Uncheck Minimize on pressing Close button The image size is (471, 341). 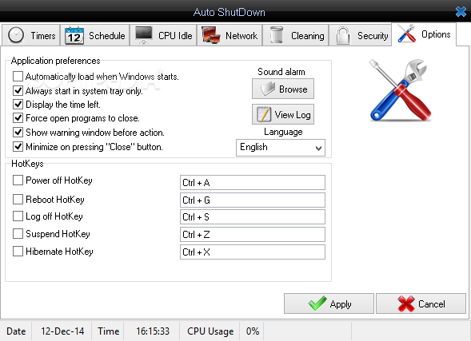coord(18,147)
